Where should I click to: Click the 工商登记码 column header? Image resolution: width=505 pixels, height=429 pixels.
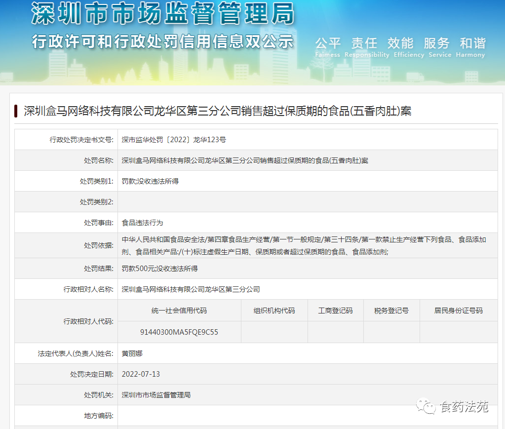click(335, 311)
